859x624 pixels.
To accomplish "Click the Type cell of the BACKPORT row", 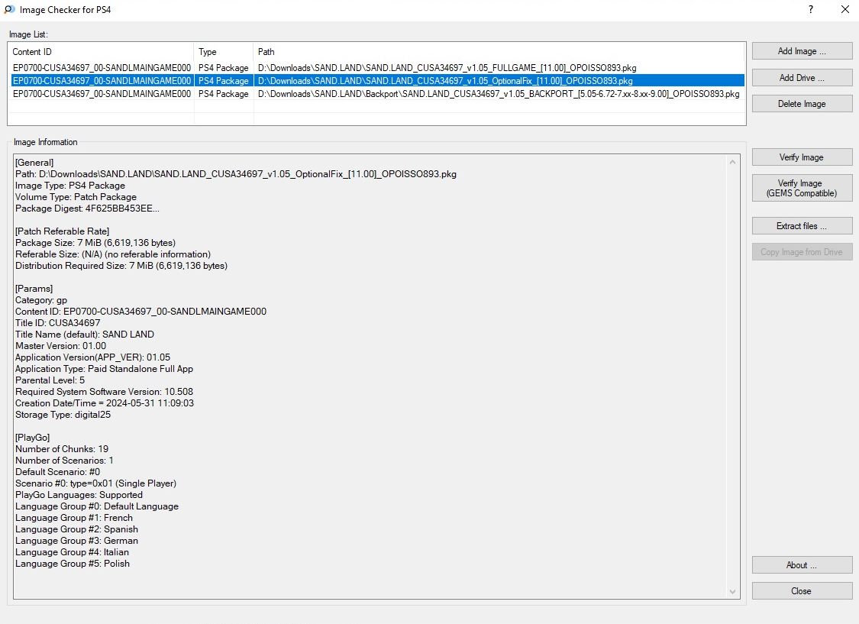I will [x=224, y=94].
